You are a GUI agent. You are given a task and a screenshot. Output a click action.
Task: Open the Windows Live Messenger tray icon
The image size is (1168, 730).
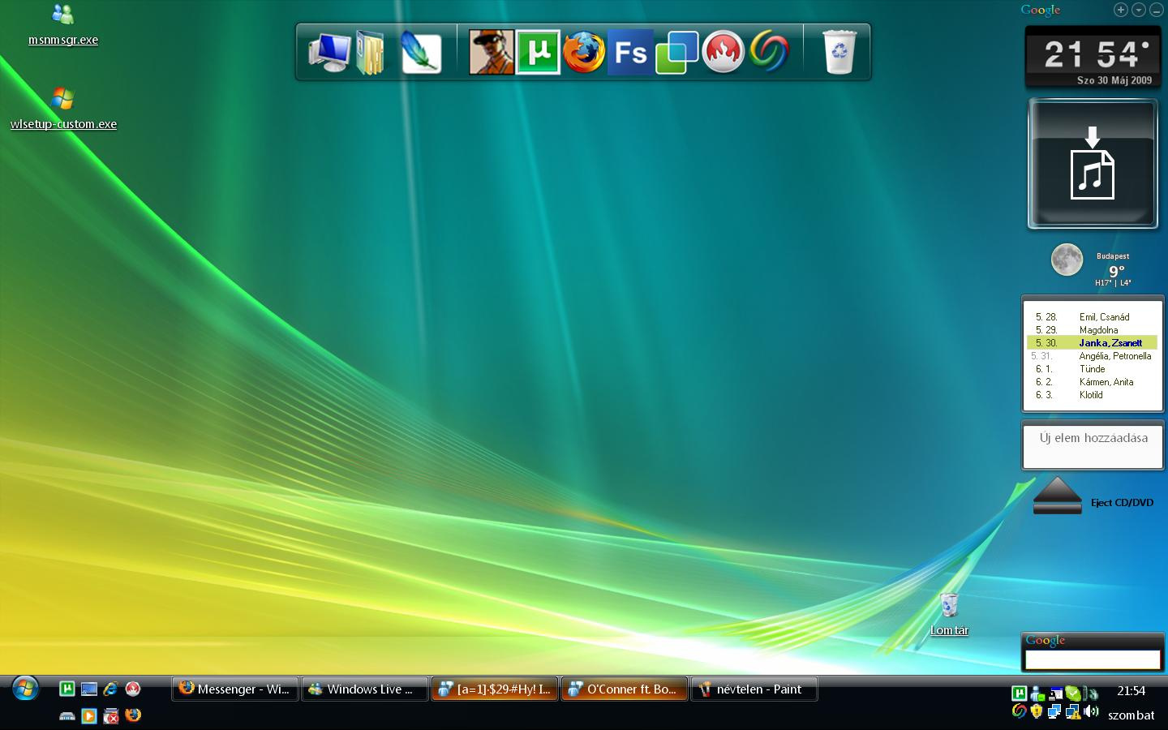pyautogui.click(x=1037, y=693)
